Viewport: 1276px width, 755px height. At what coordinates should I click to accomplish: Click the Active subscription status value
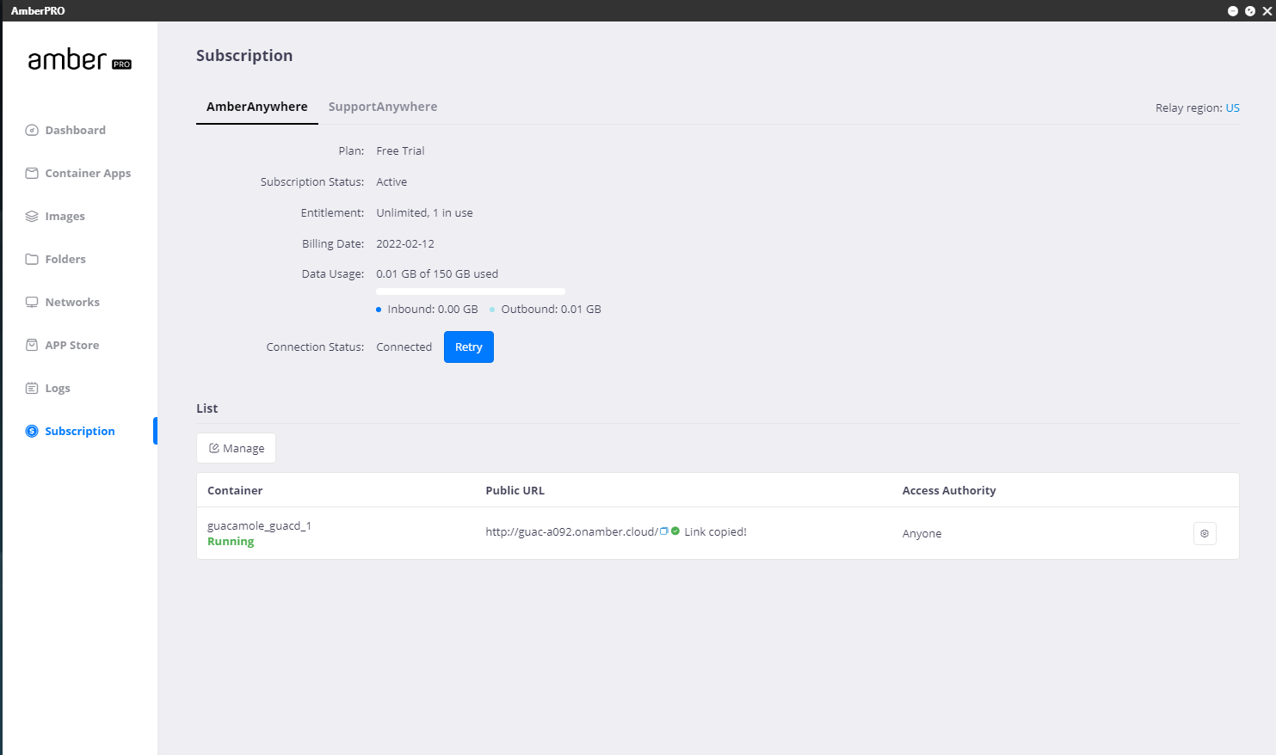[391, 181]
